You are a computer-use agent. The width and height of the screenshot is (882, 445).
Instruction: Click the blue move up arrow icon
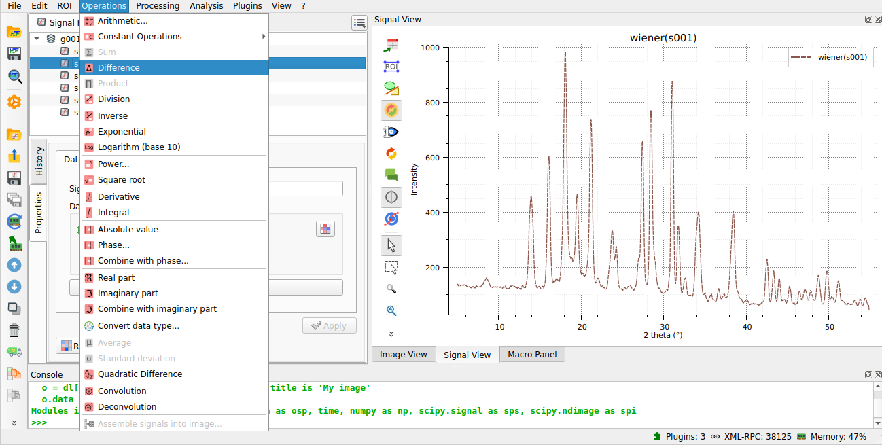click(x=14, y=265)
